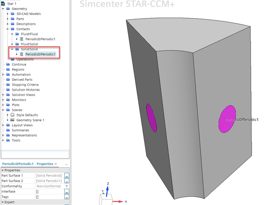Click the Plots folder icon
The image size is (268, 205).
8,105
